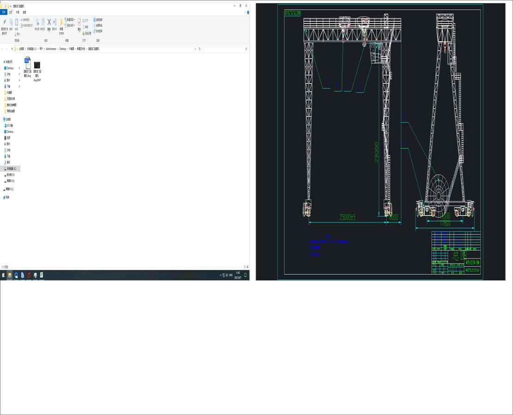The width and height of the screenshot is (513, 415).
Task: Click the Refresh button beside the address bar
Action: click(x=200, y=49)
